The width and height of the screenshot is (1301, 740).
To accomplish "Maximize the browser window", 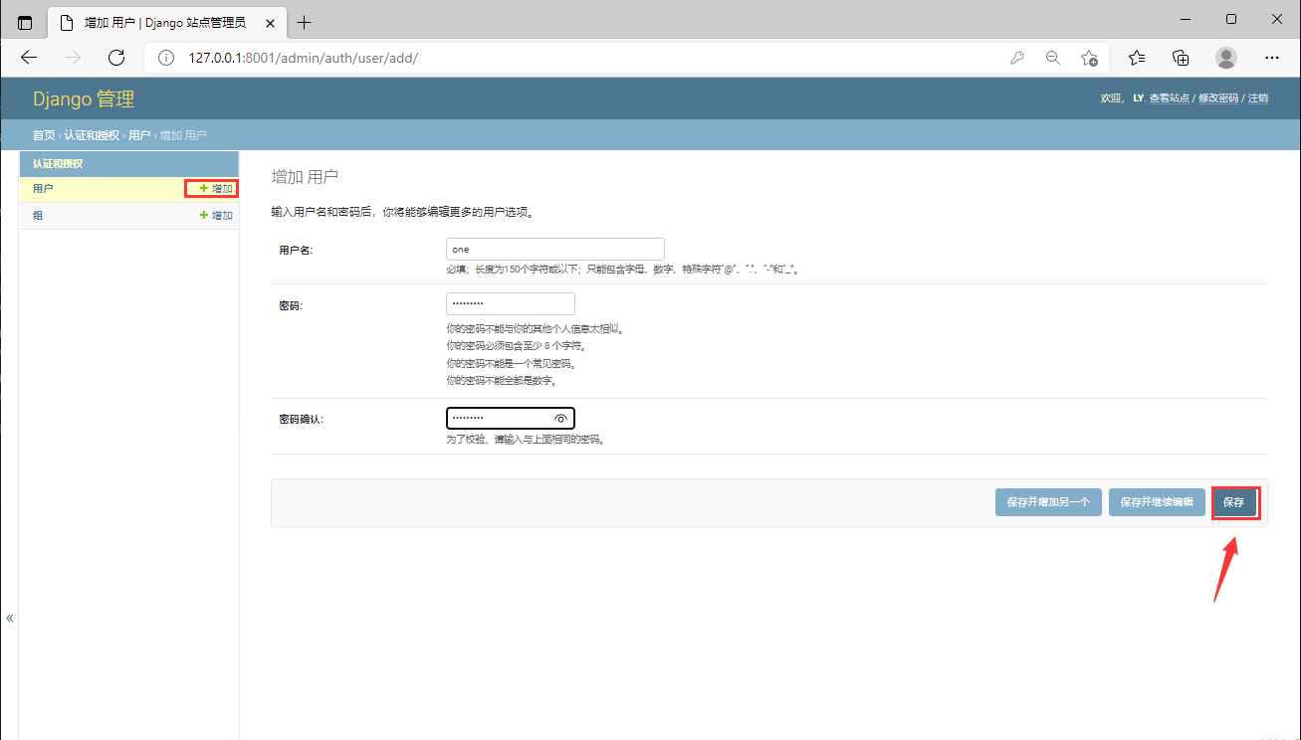I will pos(1231,19).
